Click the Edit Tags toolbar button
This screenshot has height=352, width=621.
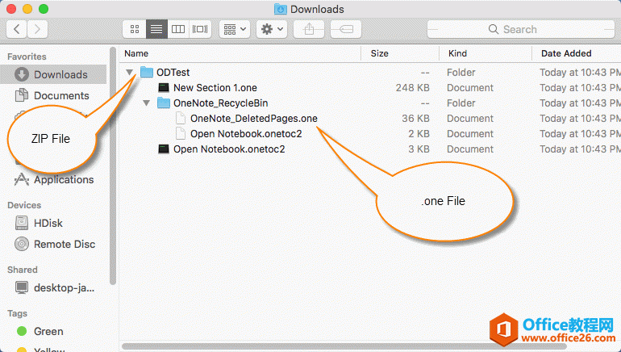[x=346, y=29]
